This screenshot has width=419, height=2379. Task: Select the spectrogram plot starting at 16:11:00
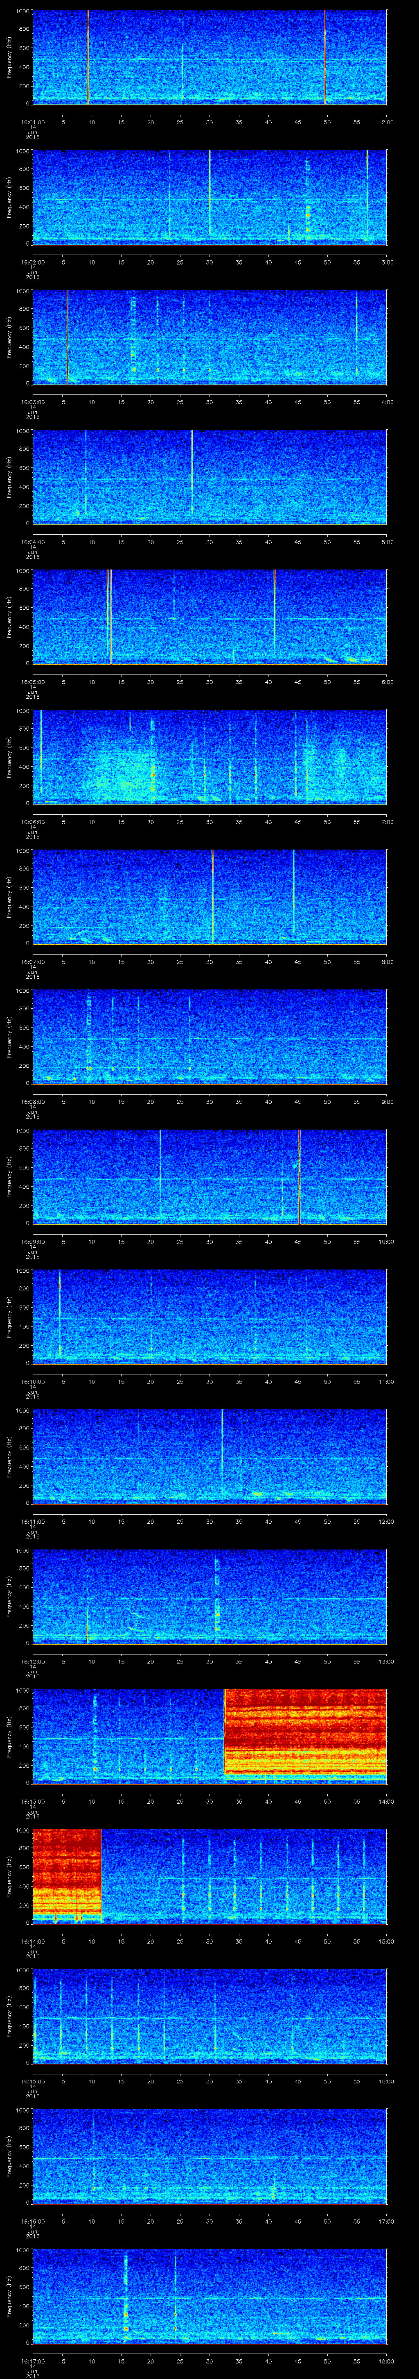pyautogui.click(x=209, y=1456)
